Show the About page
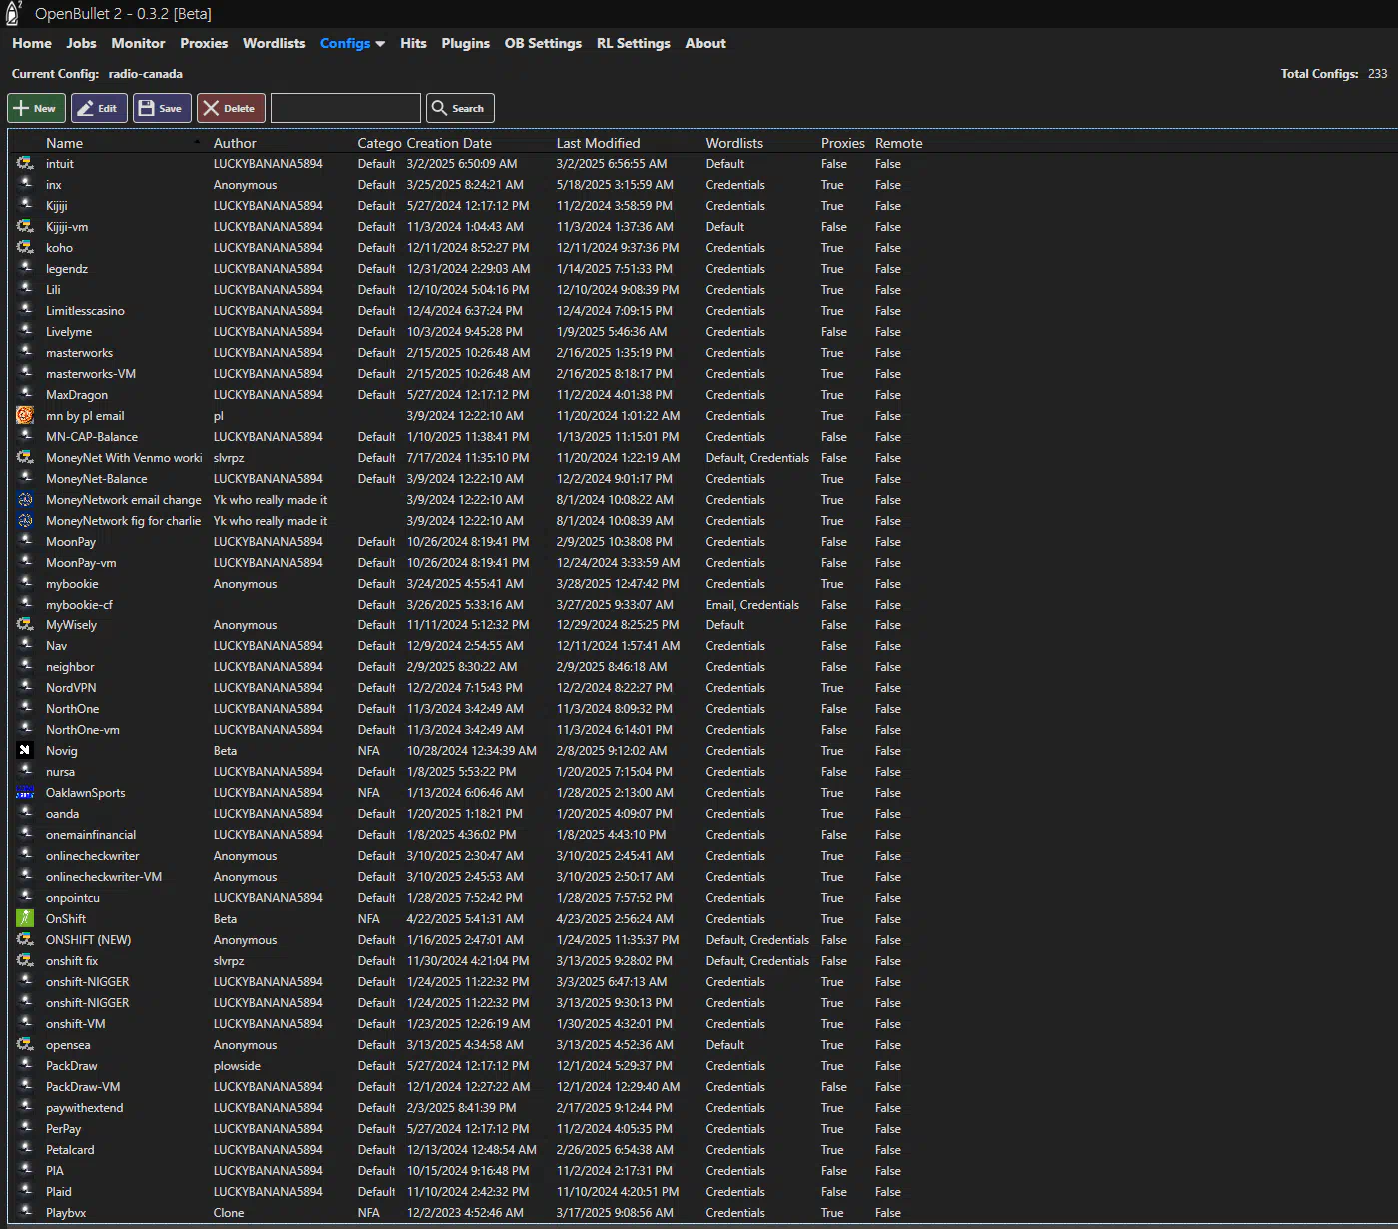Viewport: 1398px width, 1229px height. (x=705, y=44)
